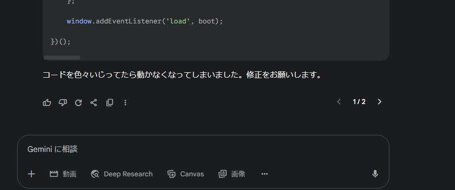Viewport: 455px width, 190px height.
Task: Click the 1 / 2 draft counter
Action: 359,102
